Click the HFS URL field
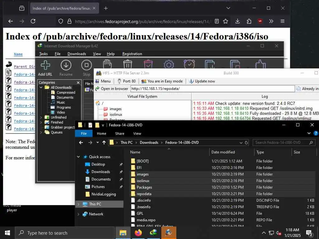Viewport: 319px width, 239px height. [212, 89]
